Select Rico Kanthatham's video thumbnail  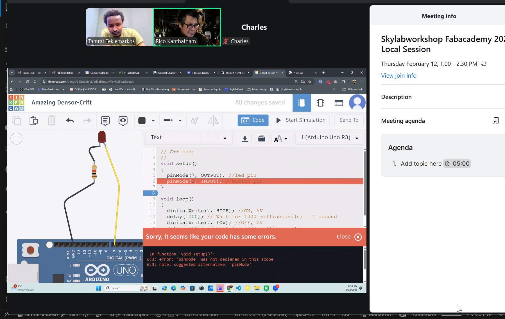tap(187, 27)
